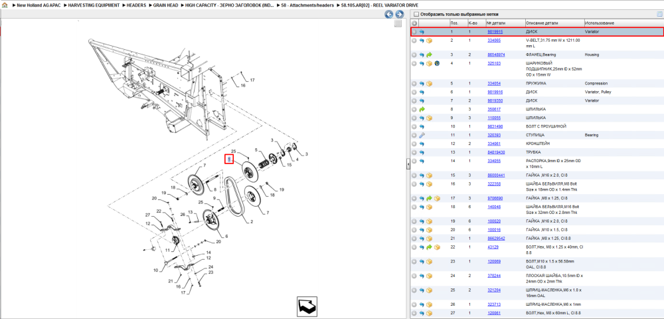Click green arrow icon for part 9706690
Image resolution: width=664 pixels, height=319 pixels.
pos(429,198)
